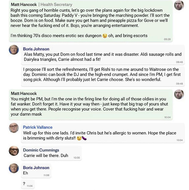Click the 09:48 timestamp on the Waitrose message
Image resolution: width=189 pixels, height=190 pixels.
coord(179,84)
